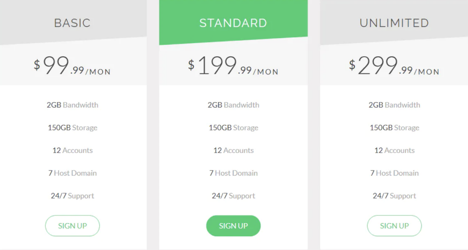Click 24/7 Support in the Standard column
Image resolution: width=468 pixels, height=250 pixels.
(233, 196)
